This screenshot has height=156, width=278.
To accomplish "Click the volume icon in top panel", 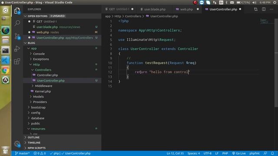I will point(254,2).
